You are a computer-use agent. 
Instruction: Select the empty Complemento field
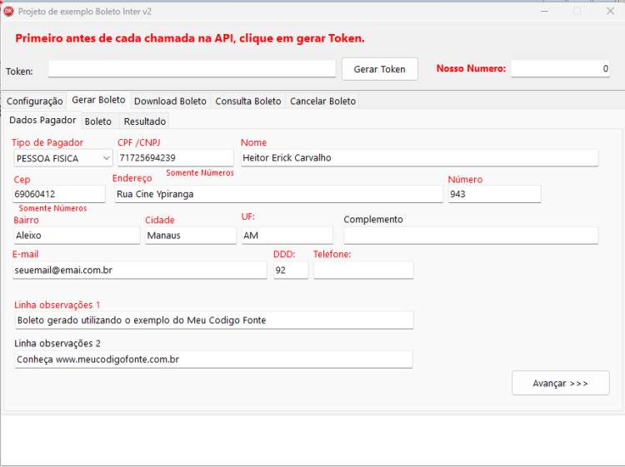click(471, 236)
